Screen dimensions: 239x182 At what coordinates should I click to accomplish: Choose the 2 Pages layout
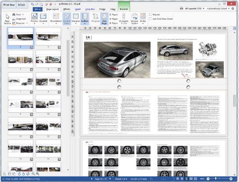[114, 14]
